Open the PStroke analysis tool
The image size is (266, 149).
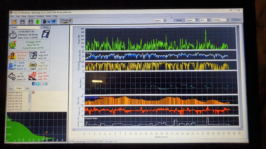coord(66,21)
